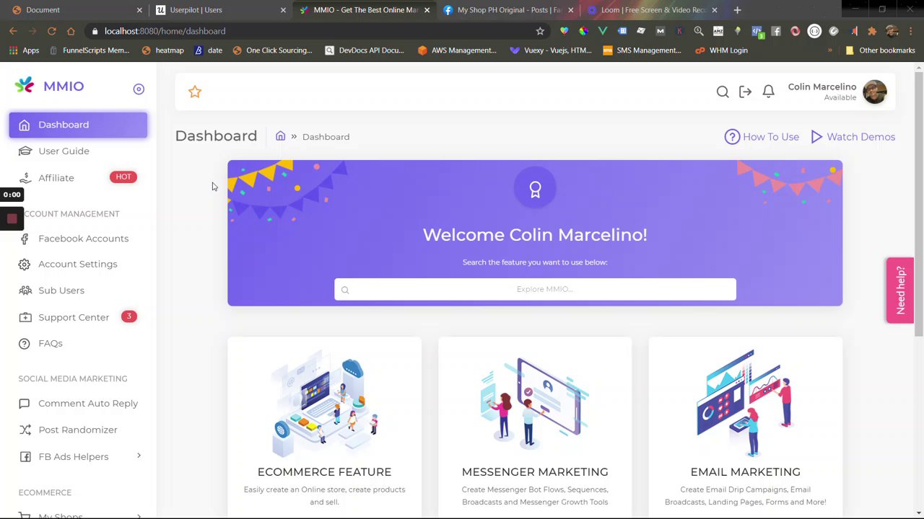Click the bookmark star icon in header

coord(195,92)
